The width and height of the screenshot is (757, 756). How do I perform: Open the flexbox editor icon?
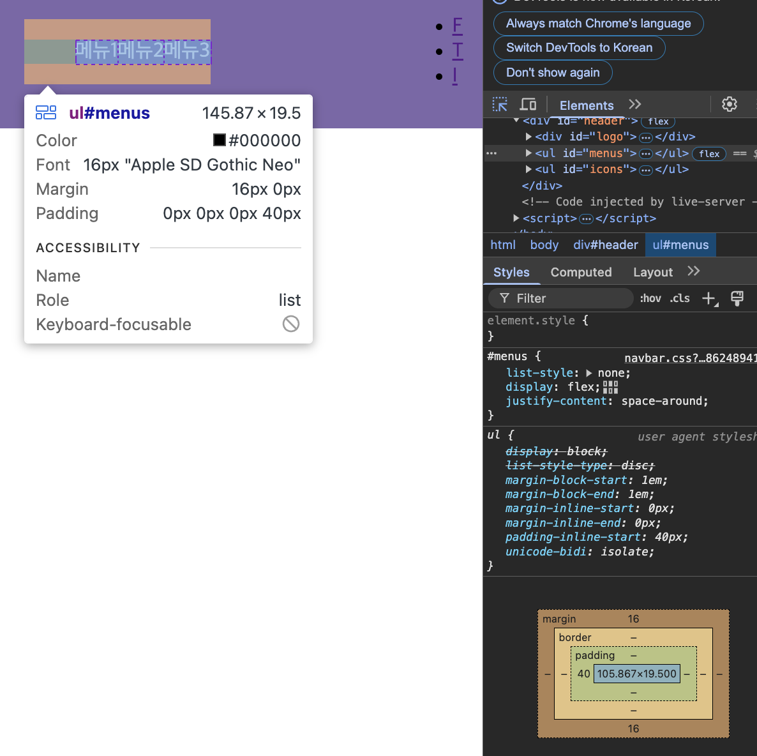pyautogui.click(x=610, y=388)
